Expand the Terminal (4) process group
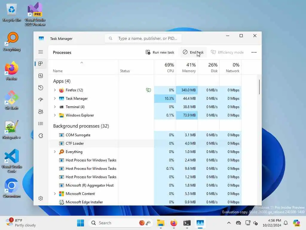The height and width of the screenshot is (230, 306). point(55,107)
